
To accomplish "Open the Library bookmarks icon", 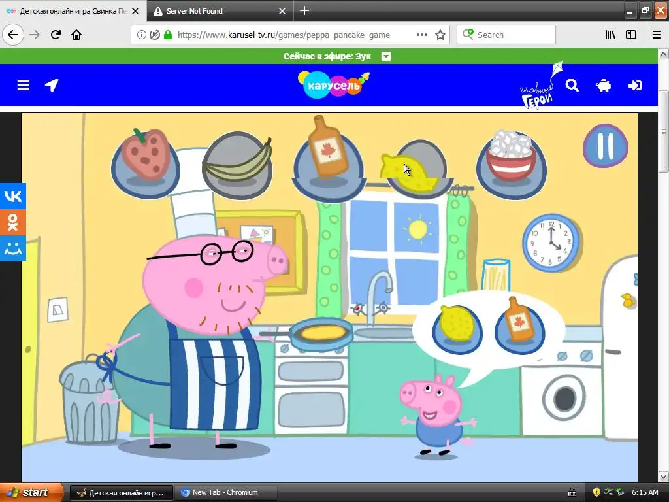I will click(610, 35).
